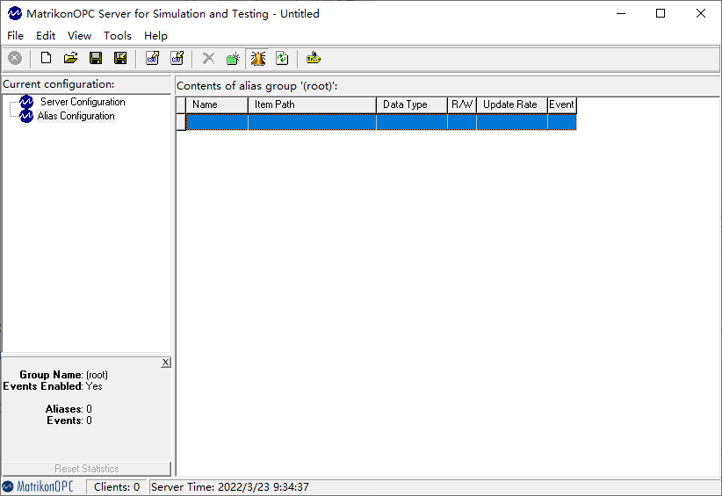Image resolution: width=722 pixels, height=496 pixels.
Task: Click the Event column header
Action: coord(562,104)
